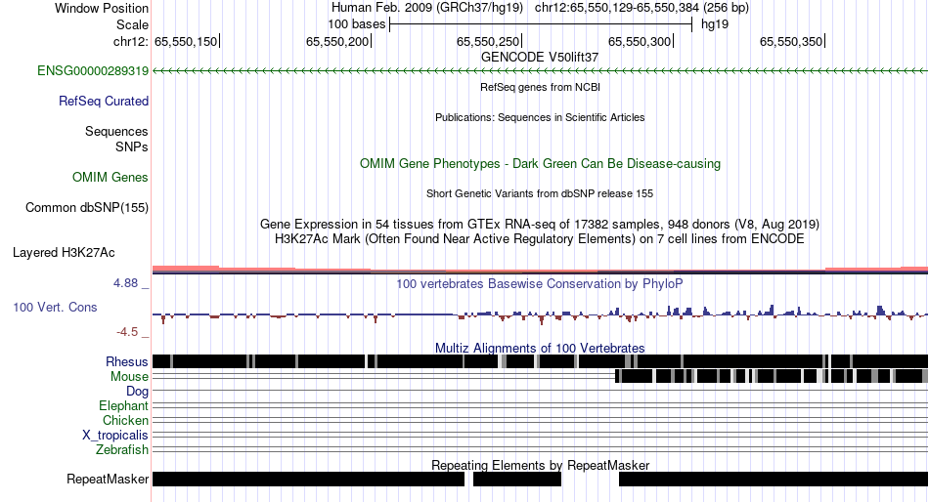Click the GTEx Gene Expression track title

[x=540, y=225]
